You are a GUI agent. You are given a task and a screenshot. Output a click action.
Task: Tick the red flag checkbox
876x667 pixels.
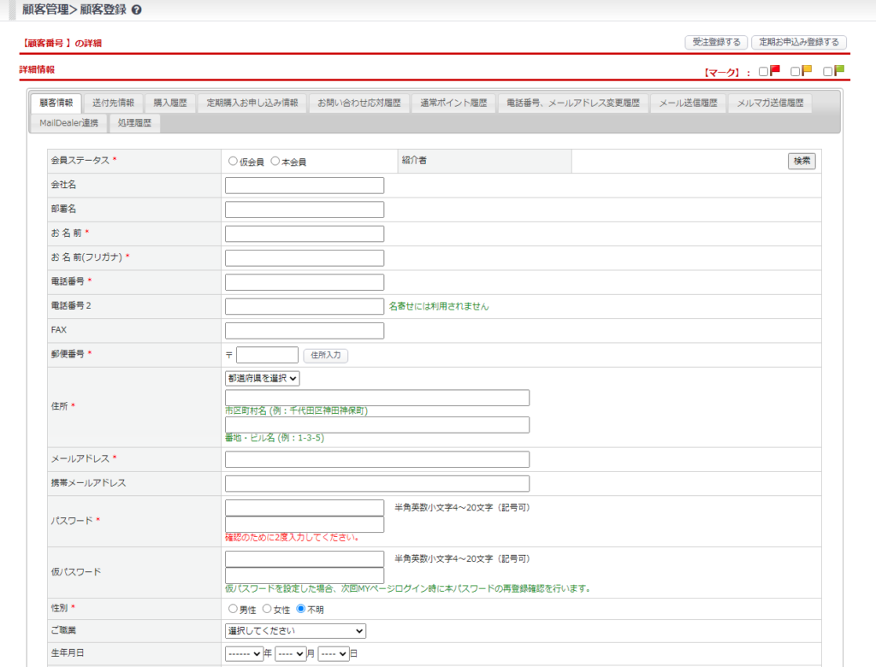point(764,72)
